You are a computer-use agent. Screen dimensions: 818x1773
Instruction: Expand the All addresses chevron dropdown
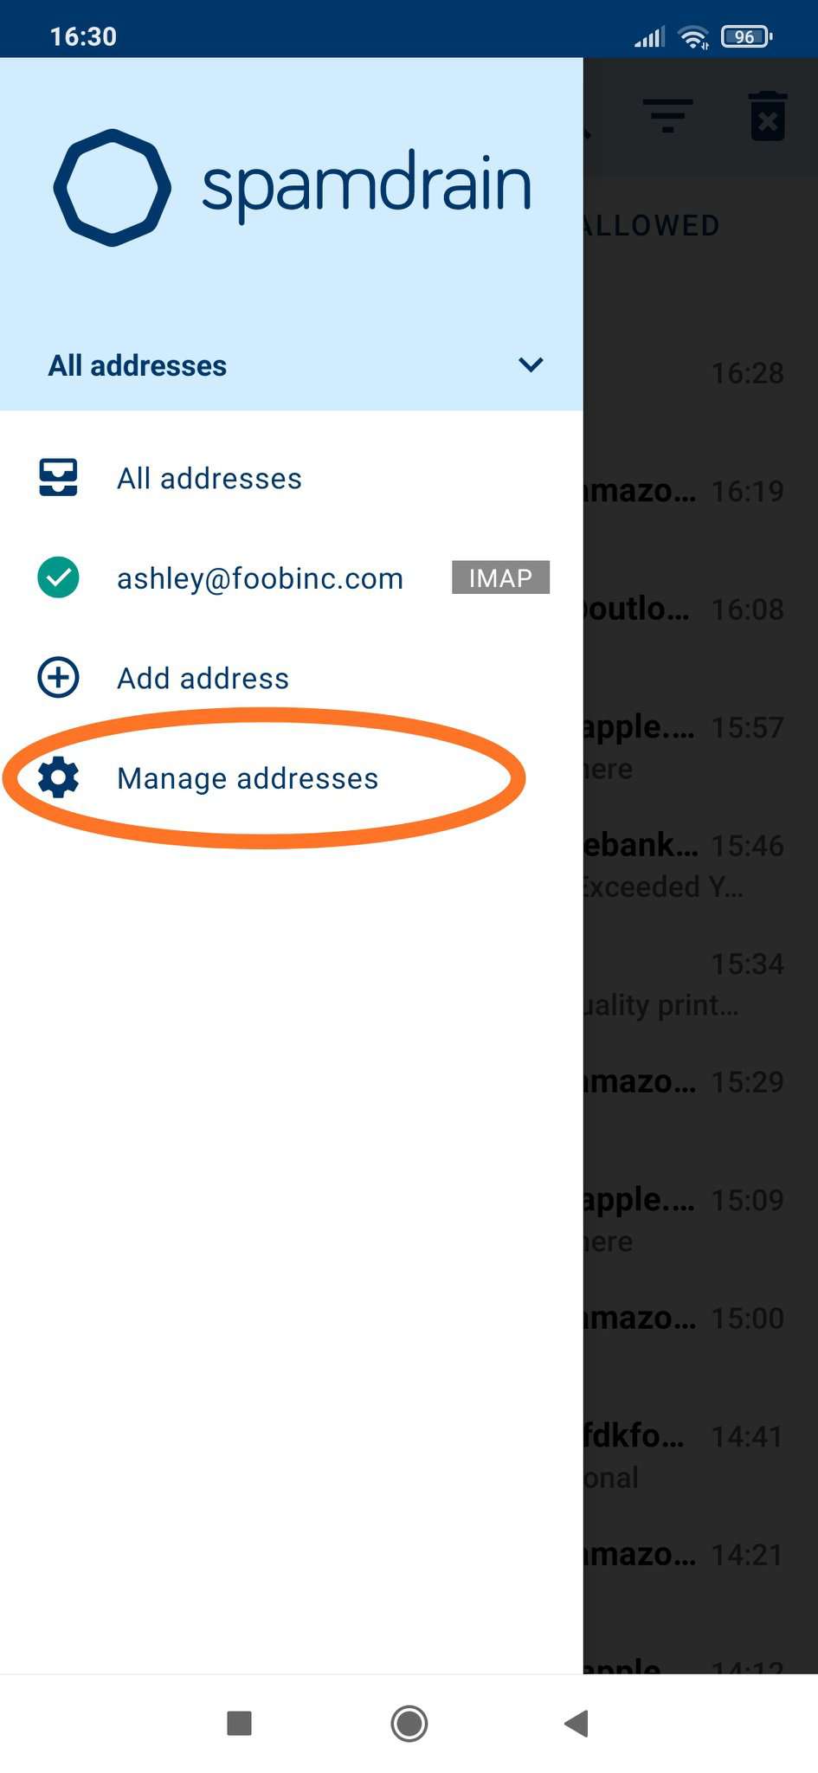[x=531, y=364]
